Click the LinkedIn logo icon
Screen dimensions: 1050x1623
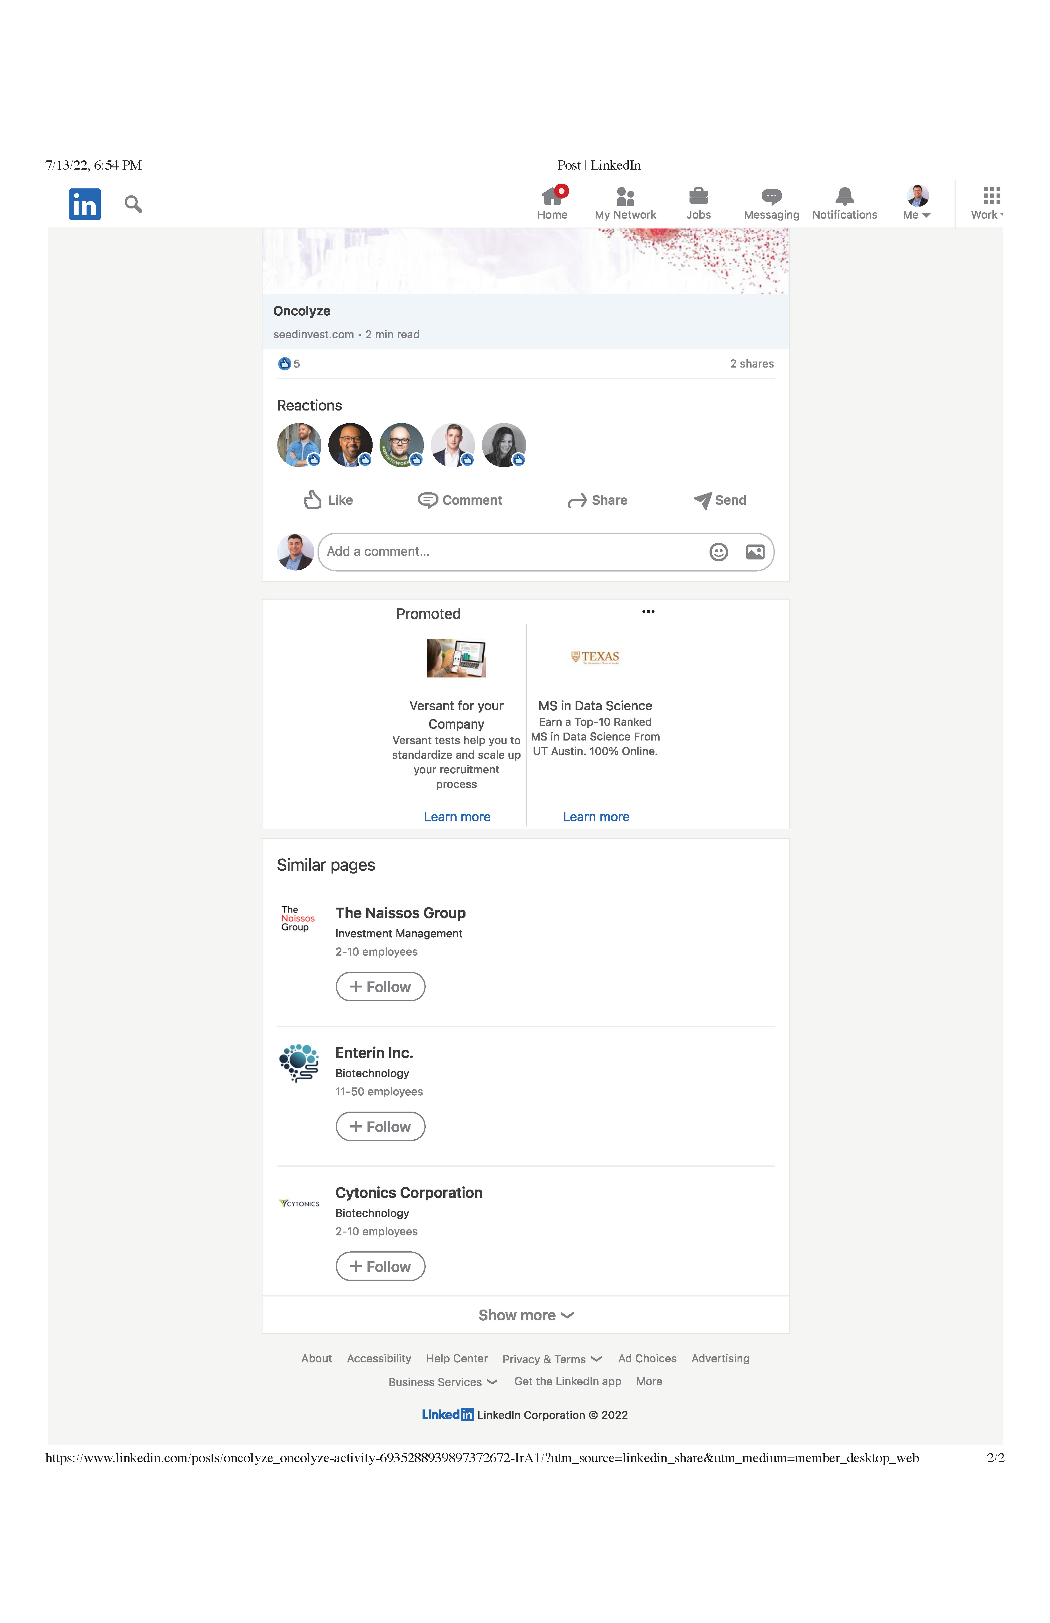point(85,204)
